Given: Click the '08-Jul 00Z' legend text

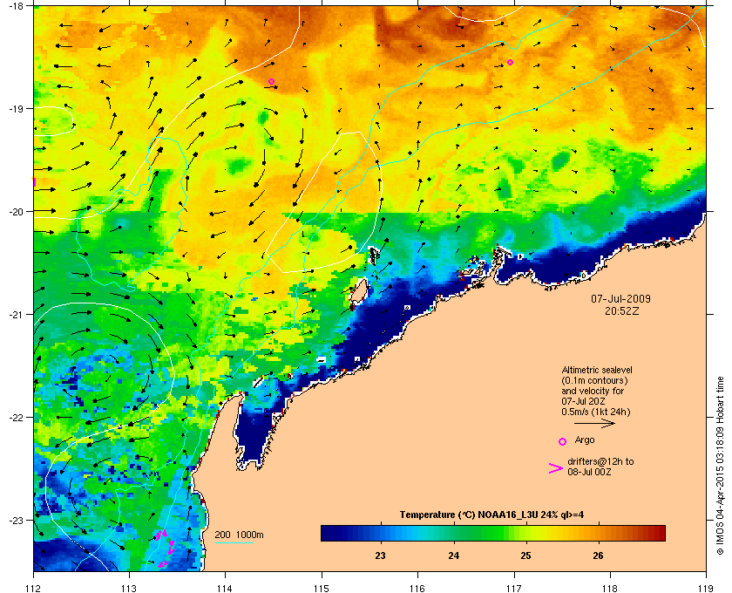Looking at the screenshot, I should (x=590, y=472).
